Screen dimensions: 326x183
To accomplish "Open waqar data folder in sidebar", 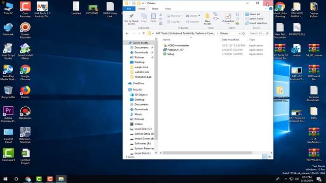I will [141, 67].
